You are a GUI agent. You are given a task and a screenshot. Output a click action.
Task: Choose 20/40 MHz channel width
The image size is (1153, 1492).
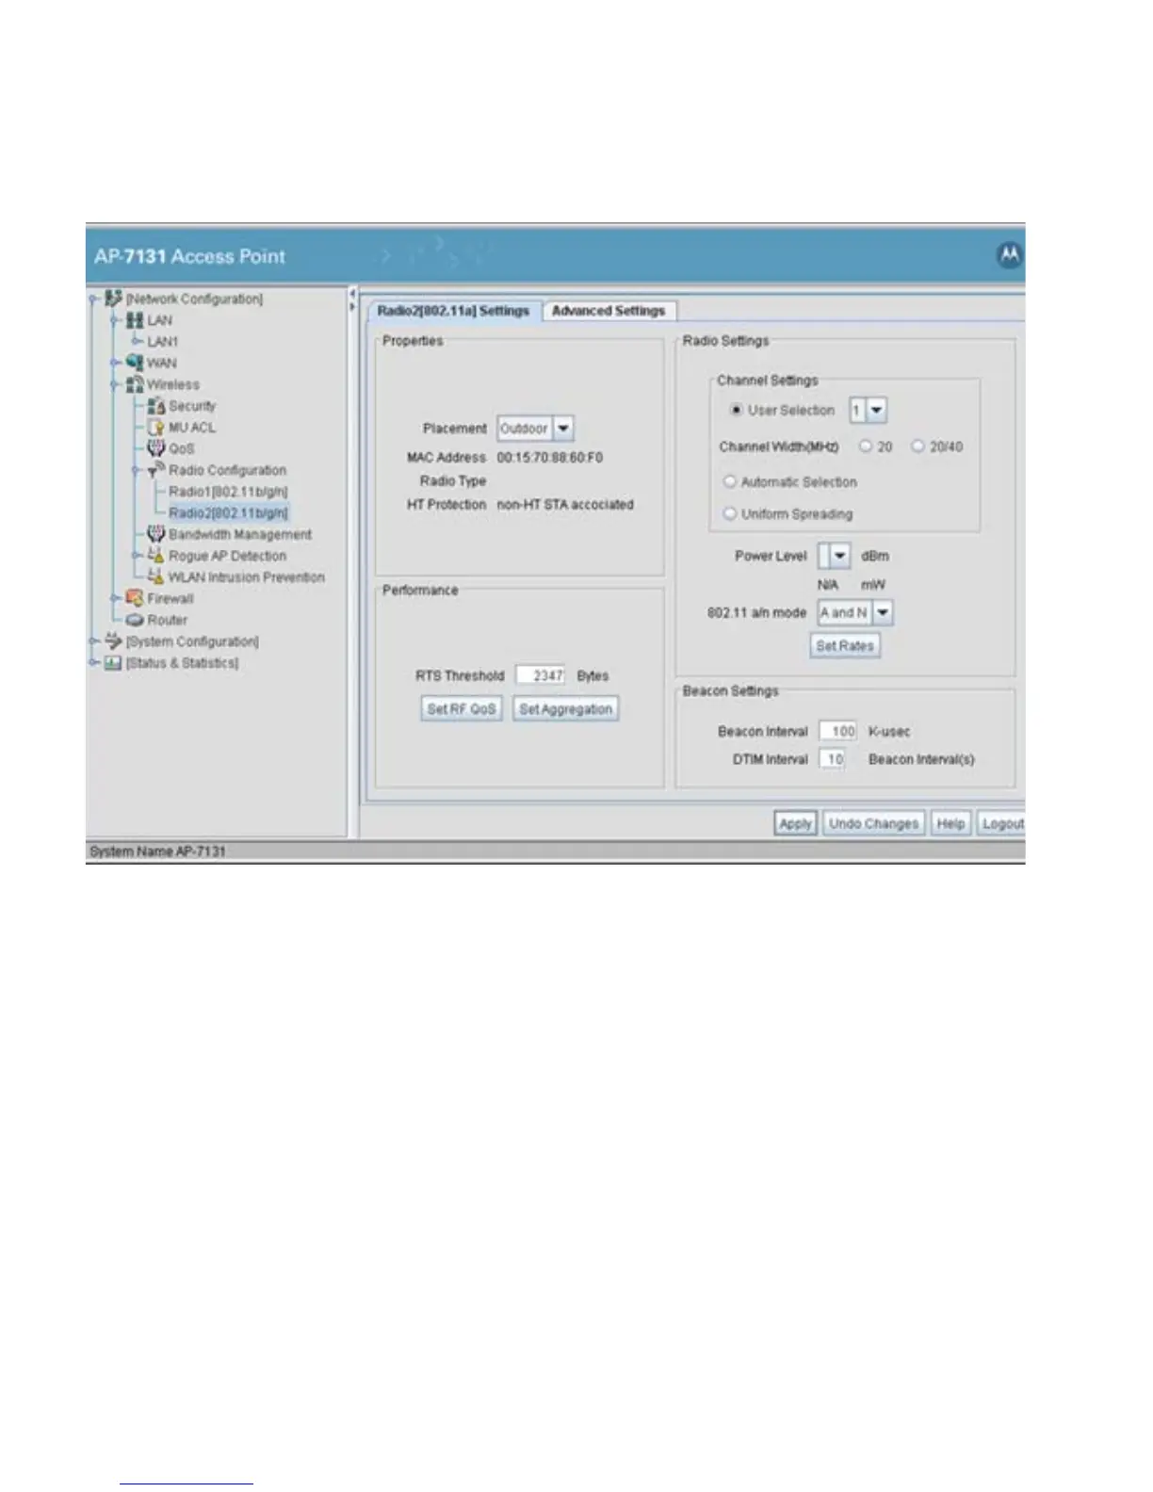pos(918,446)
